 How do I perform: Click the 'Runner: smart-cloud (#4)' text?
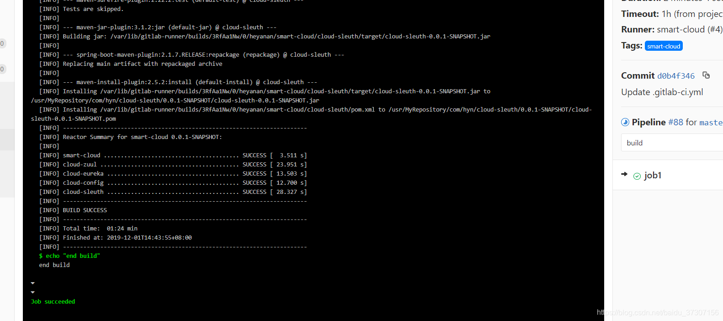point(672,29)
